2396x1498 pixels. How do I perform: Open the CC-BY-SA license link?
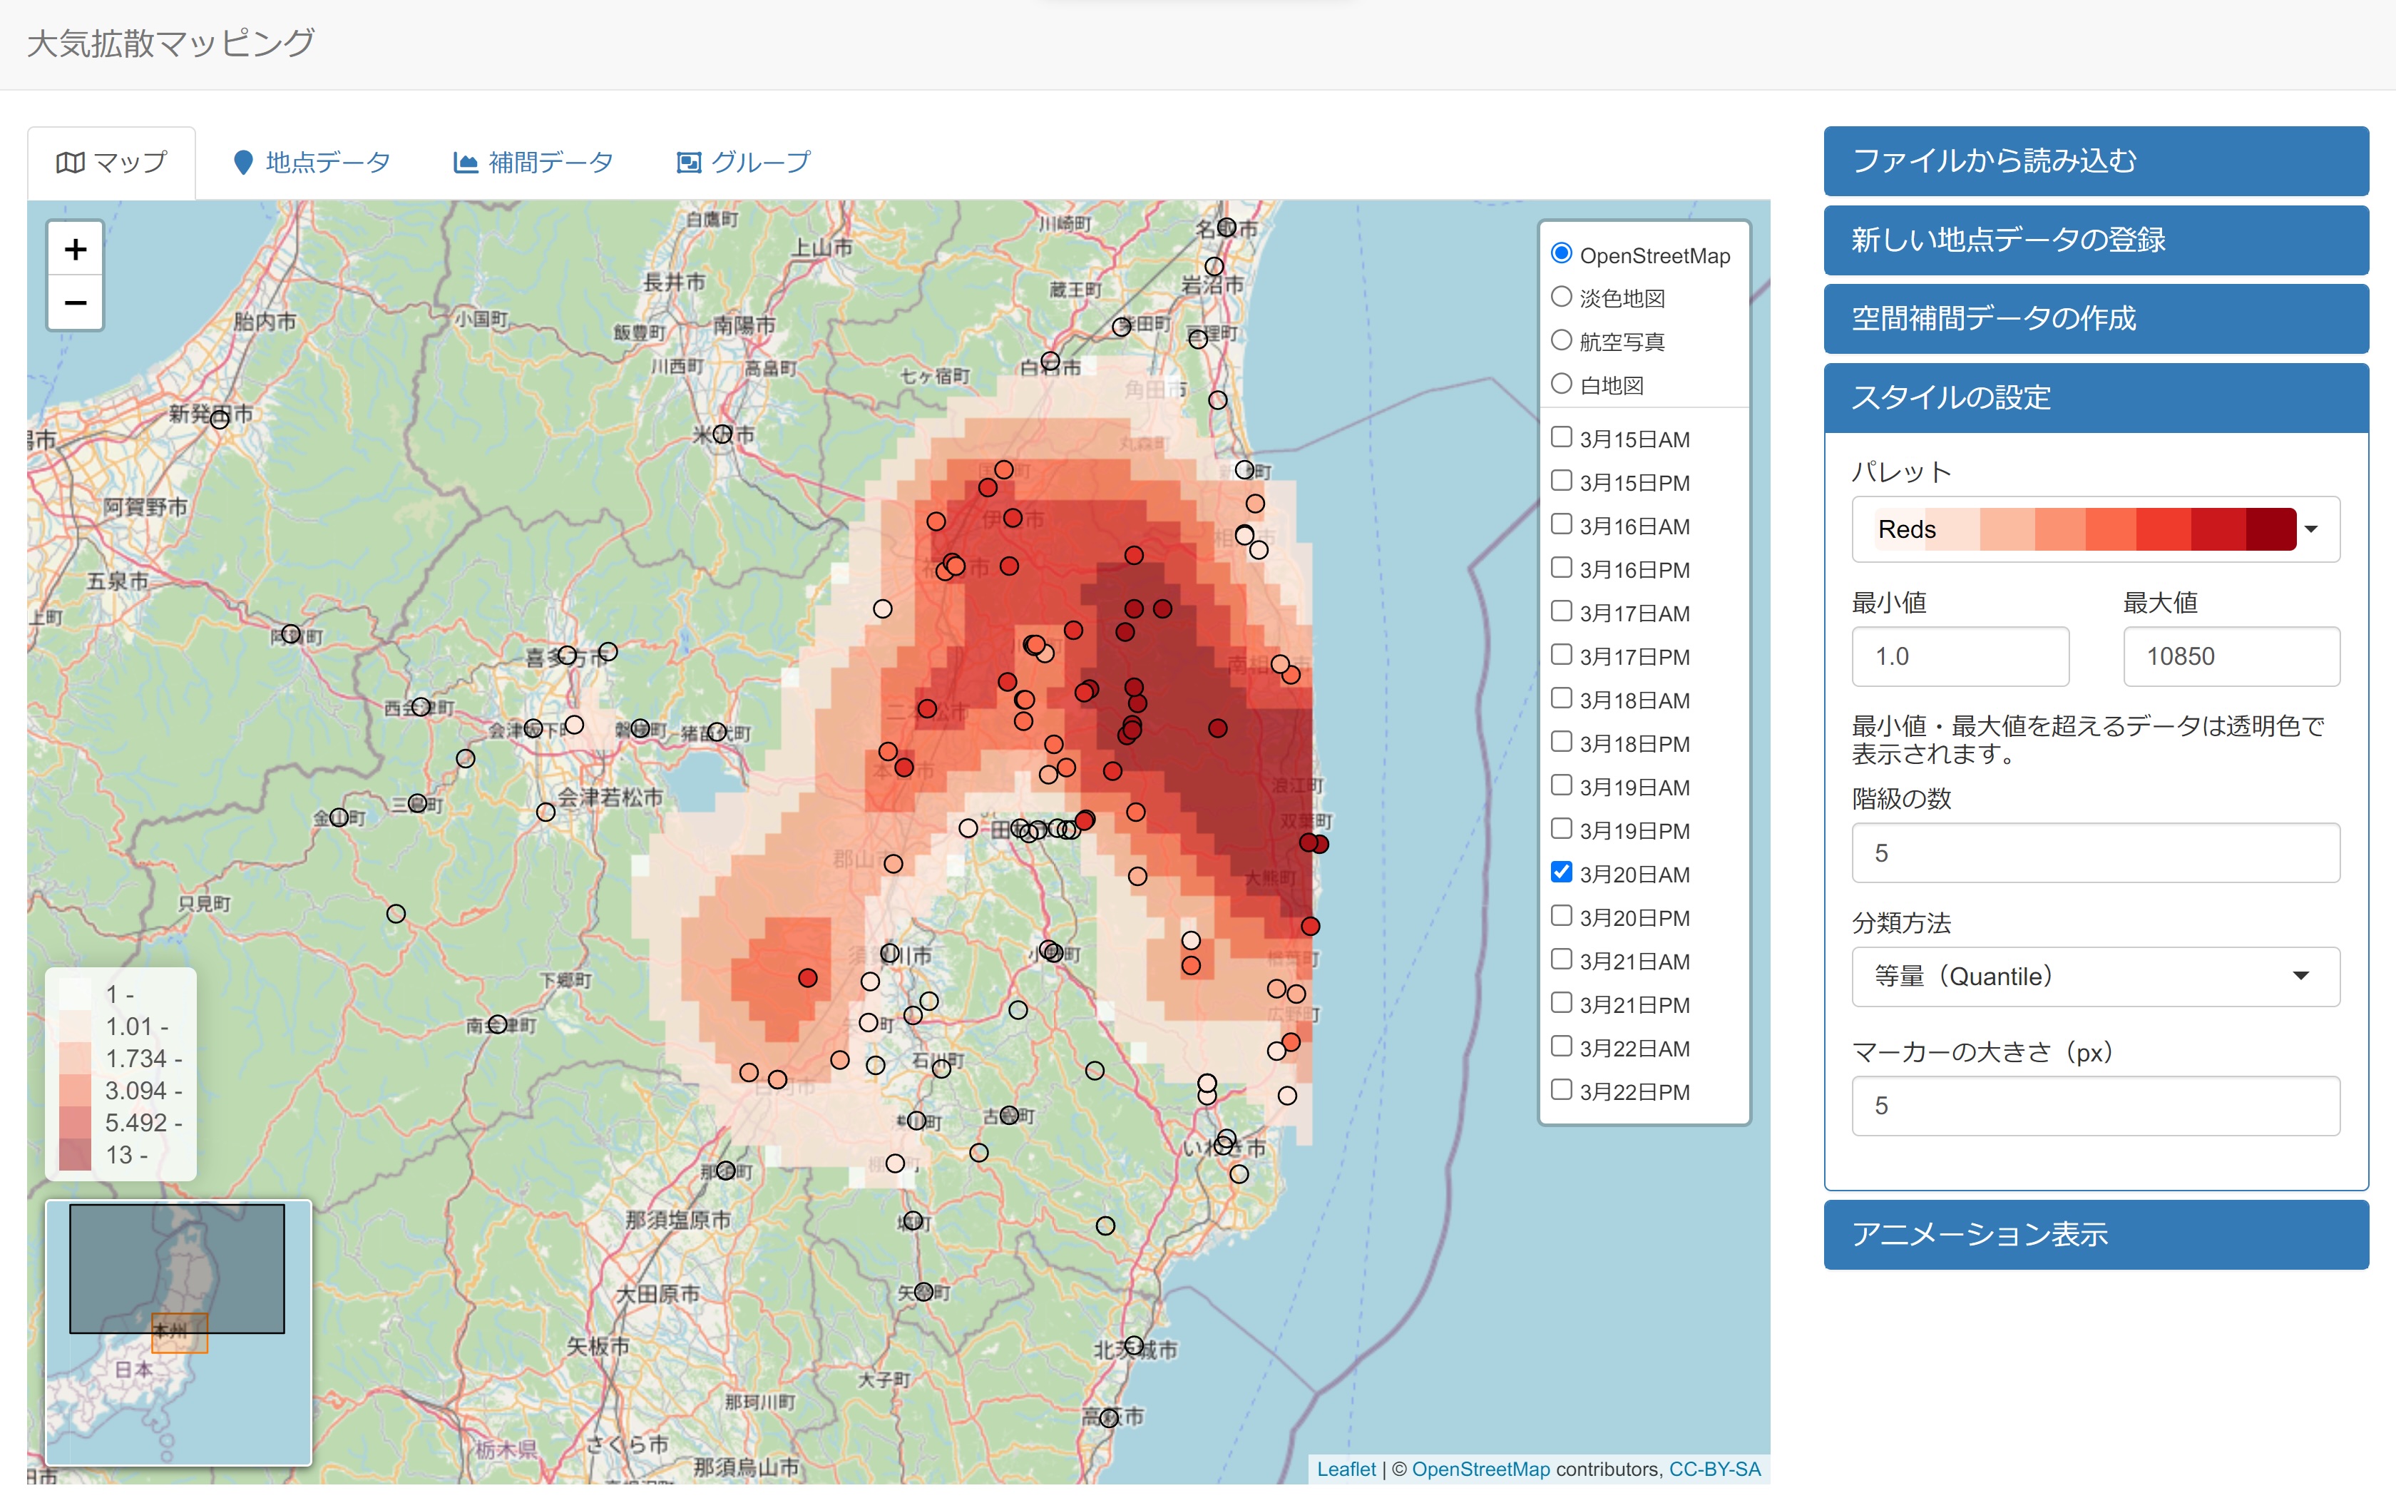point(1715,1469)
